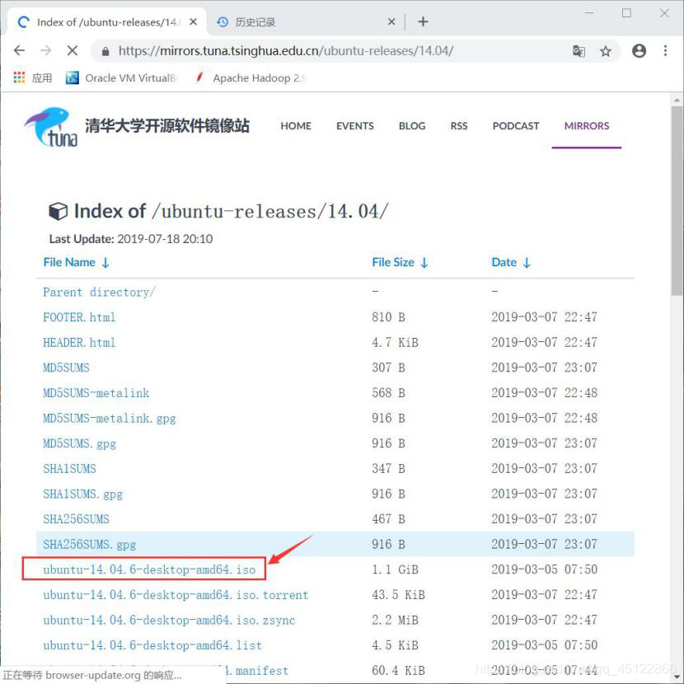Open FOOTER.html file link
684x684 pixels.
(x=79, y=317)
